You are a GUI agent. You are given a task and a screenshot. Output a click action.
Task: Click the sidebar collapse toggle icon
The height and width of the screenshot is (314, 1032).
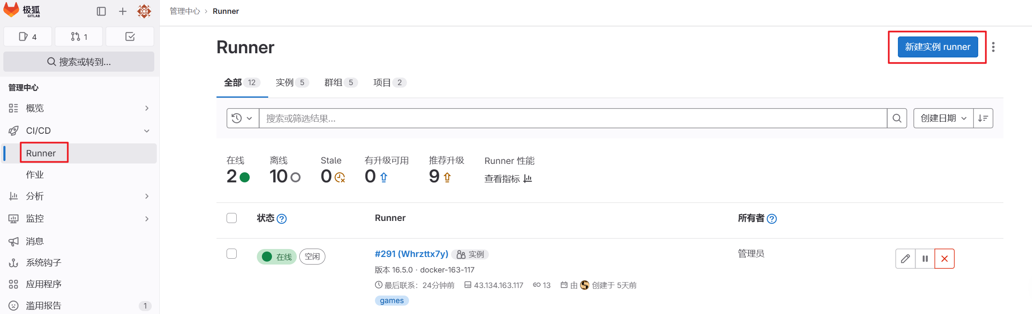101,11
